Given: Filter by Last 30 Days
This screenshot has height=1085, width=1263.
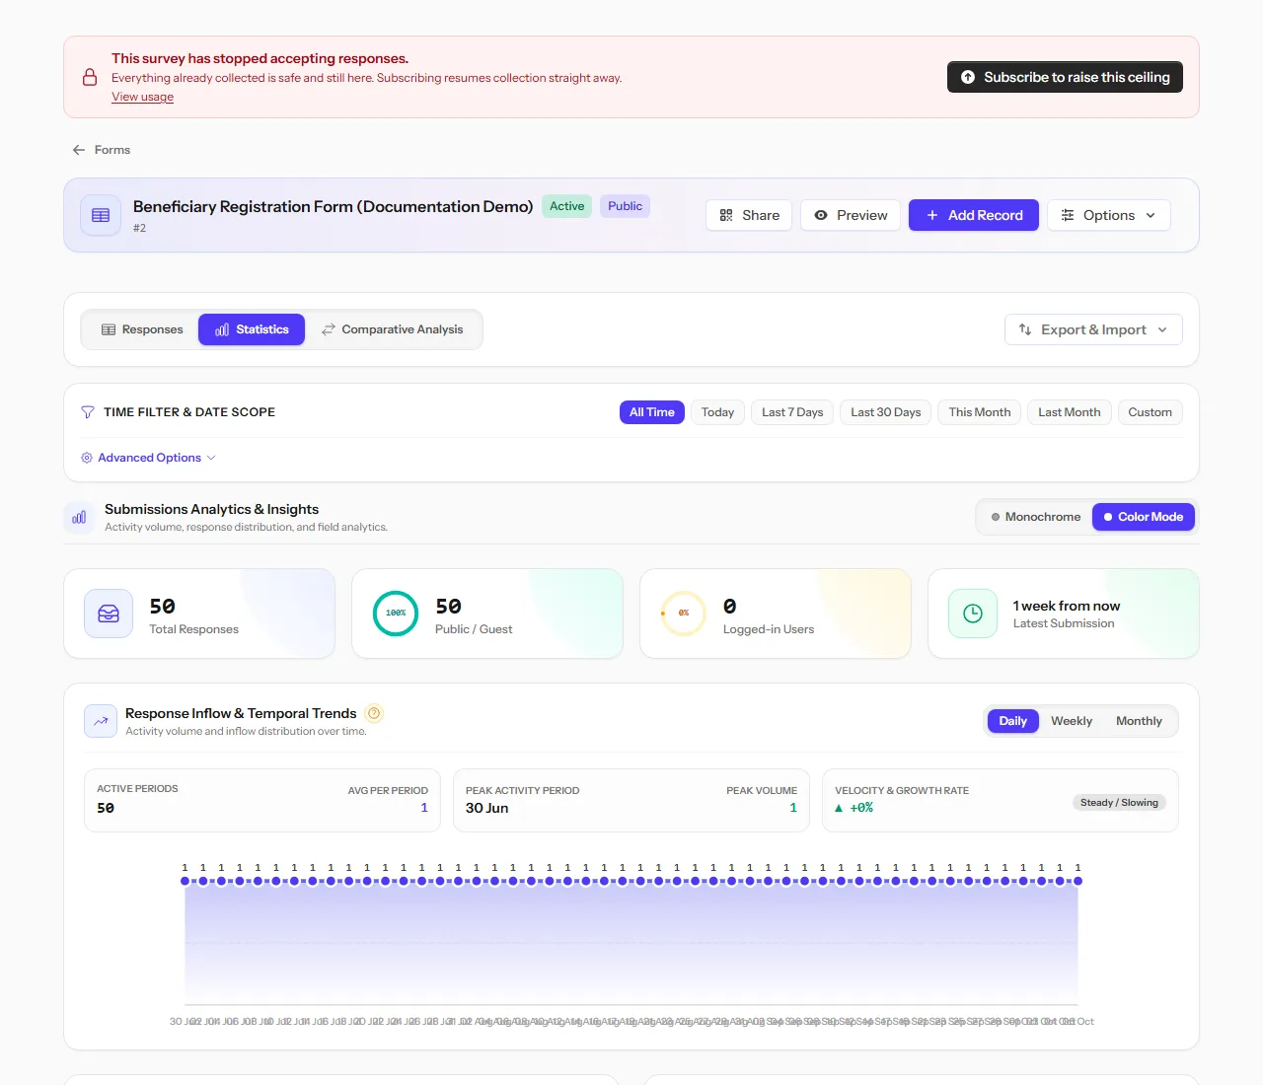Looking at the screenshot, I should click(x=886, y=412).
